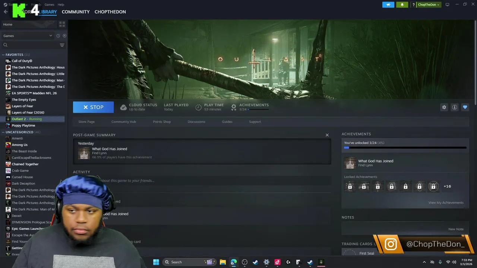
Task: Open the Community section
Action: coord(76,12)
